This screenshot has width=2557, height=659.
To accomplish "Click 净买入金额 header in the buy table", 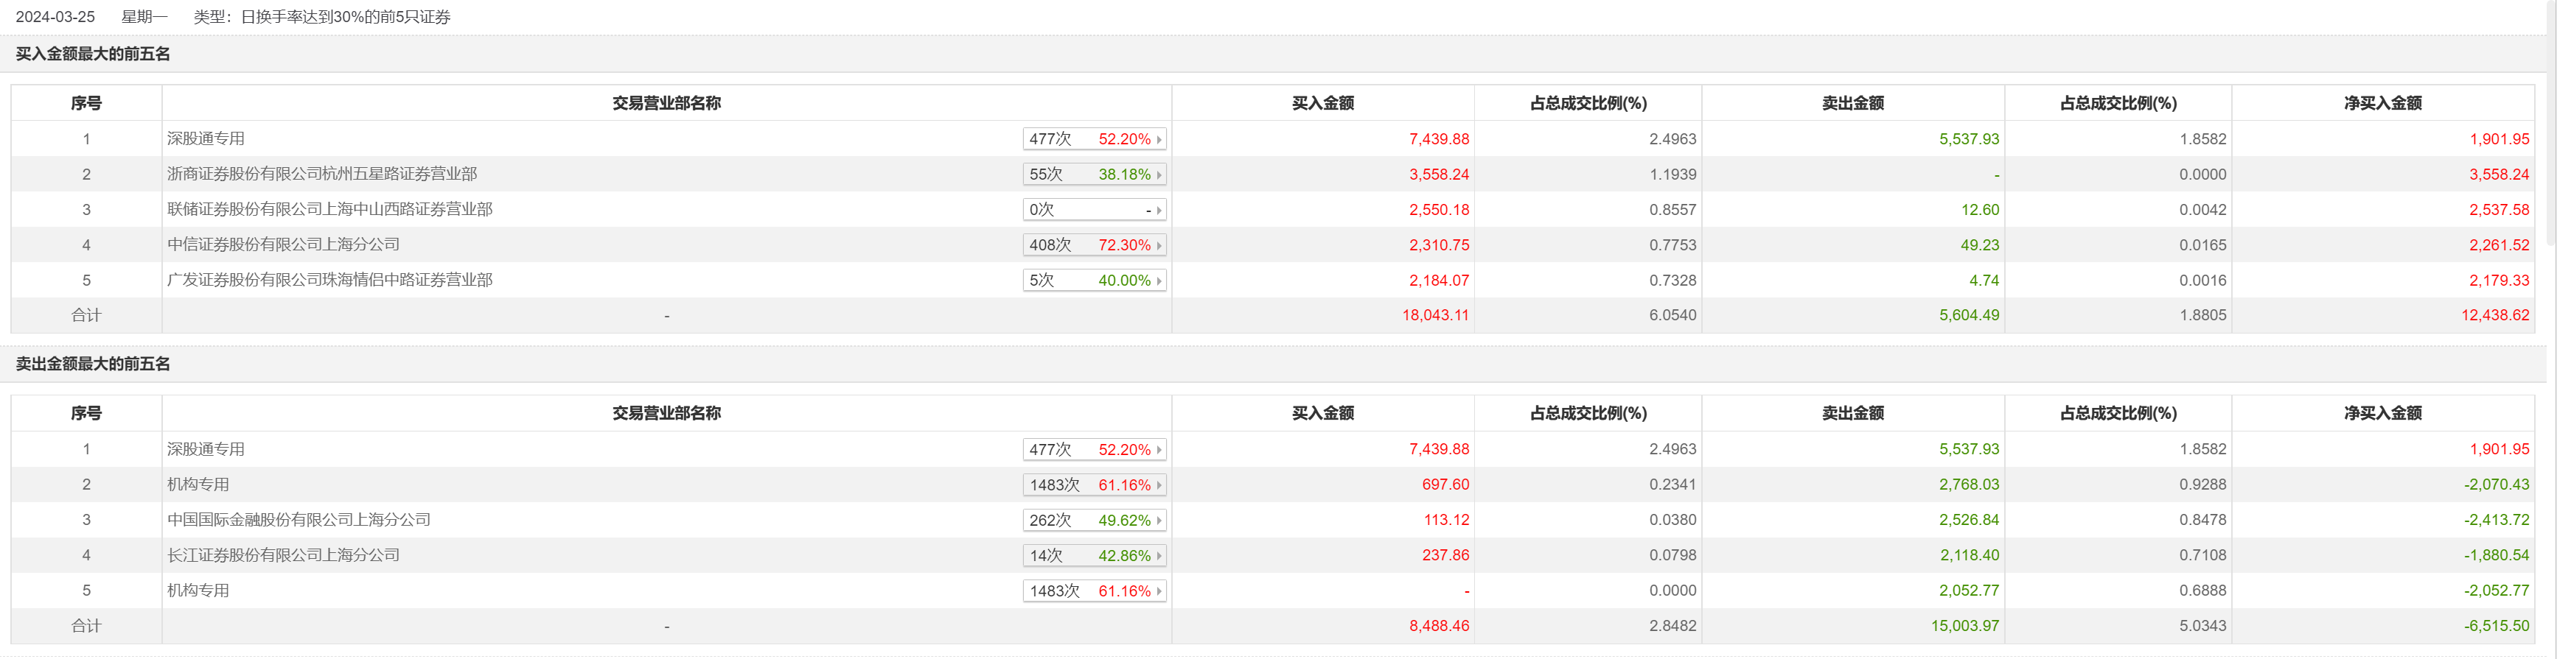I will 2382,103.
